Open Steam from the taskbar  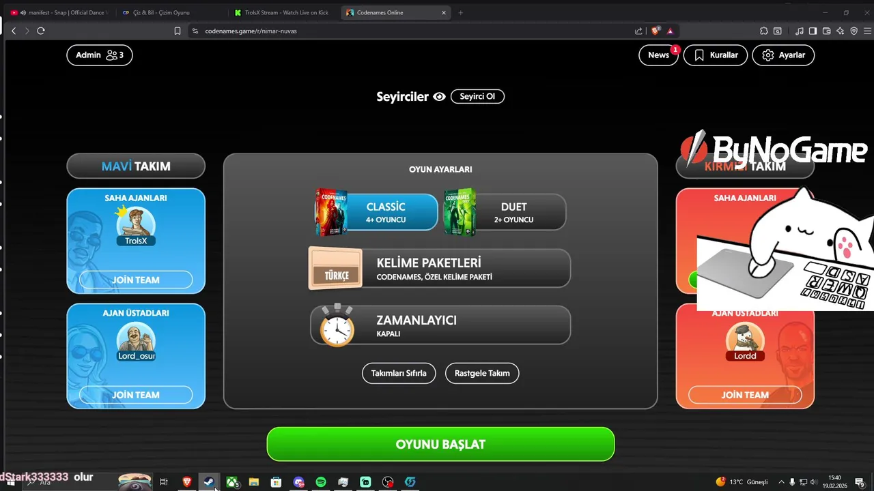(209, 482)
